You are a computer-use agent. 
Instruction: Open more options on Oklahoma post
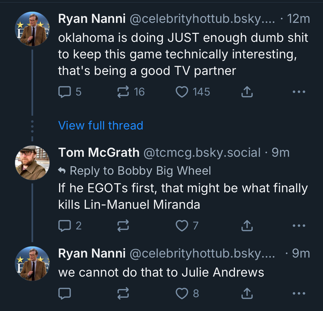pos(299,92)
